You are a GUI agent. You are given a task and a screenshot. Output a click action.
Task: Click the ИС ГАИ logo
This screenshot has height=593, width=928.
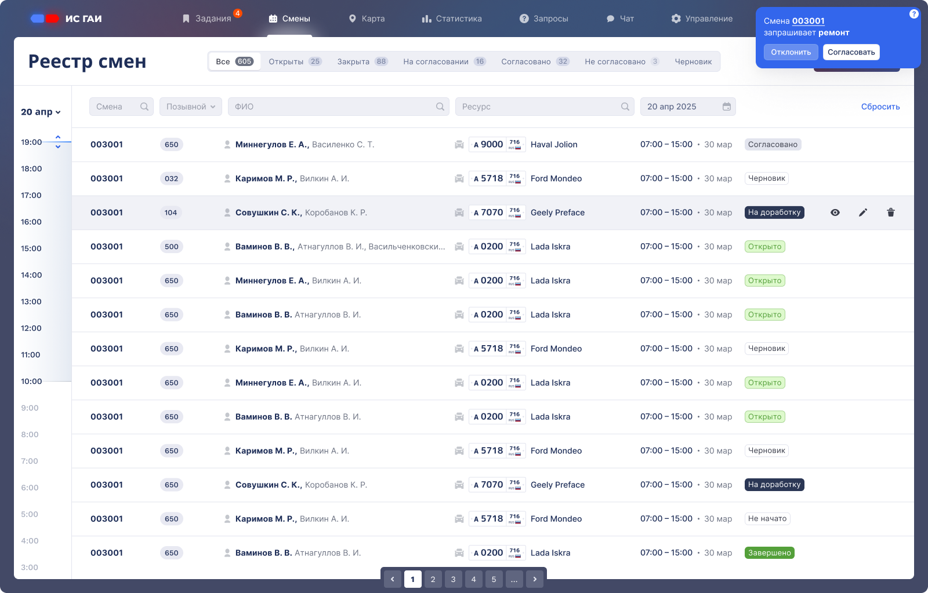click(66, 19)
